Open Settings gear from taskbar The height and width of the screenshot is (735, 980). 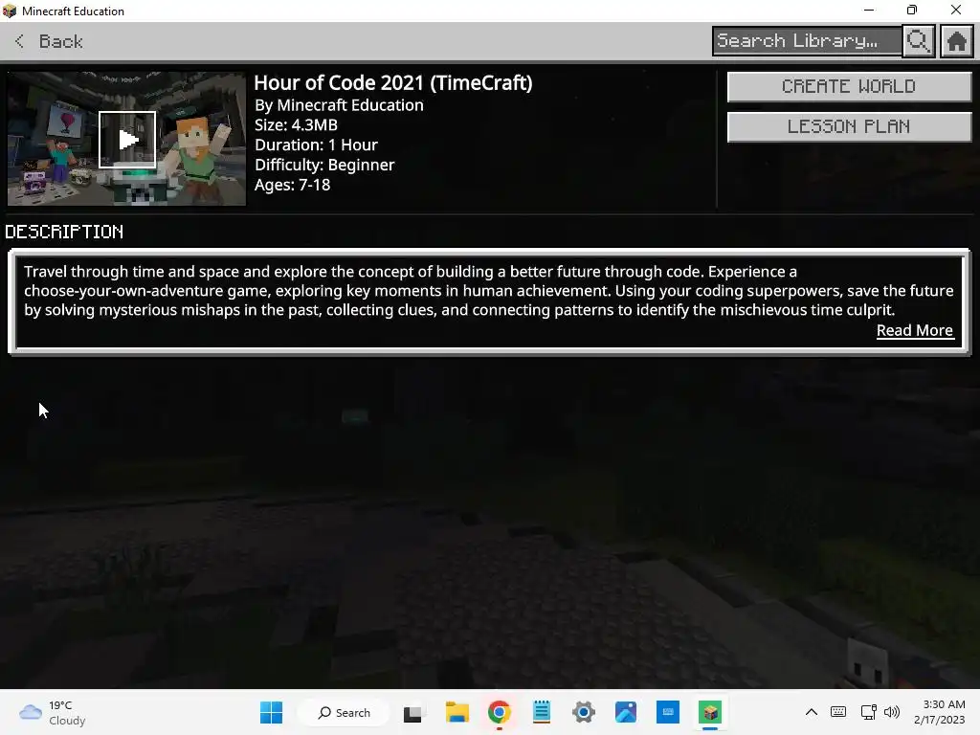point(584,712)
